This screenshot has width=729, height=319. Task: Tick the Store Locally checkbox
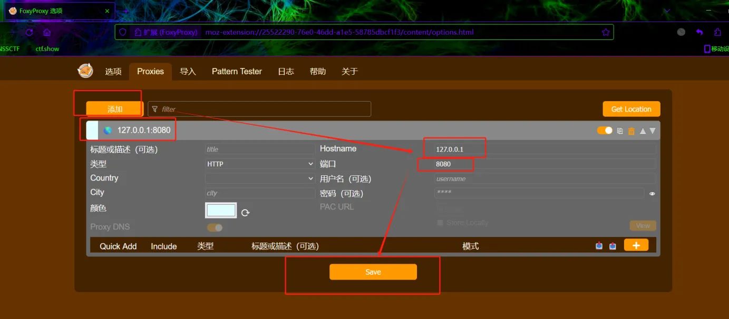[440, 223]
